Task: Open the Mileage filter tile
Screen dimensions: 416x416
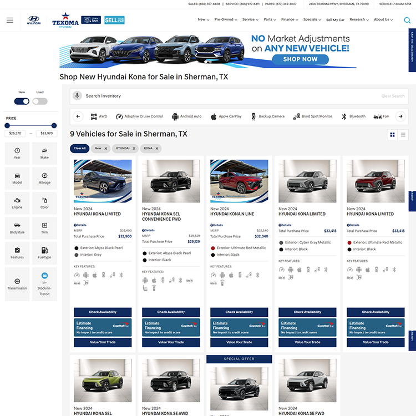Action: tap(44, 178)
